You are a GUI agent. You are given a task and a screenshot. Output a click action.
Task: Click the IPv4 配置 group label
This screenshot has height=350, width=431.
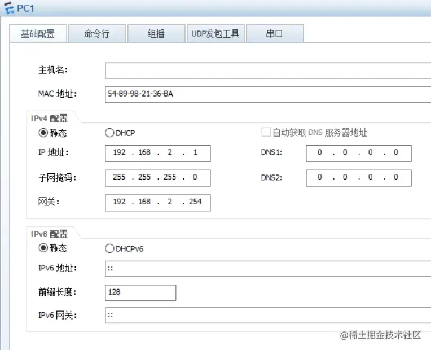pos(49,119)
